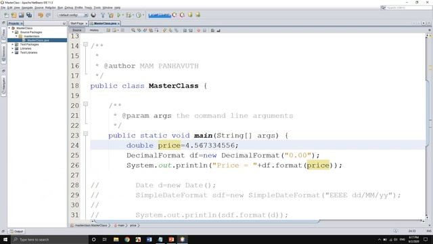
Task: Open the Output panel button
Action: tap(16, 231)
